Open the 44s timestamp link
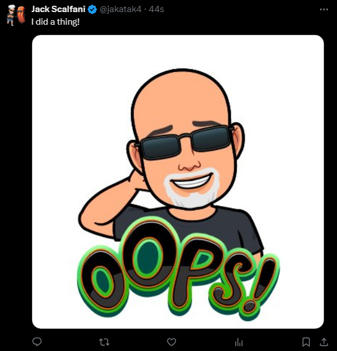The image size is (337, 351). point(156,9)
